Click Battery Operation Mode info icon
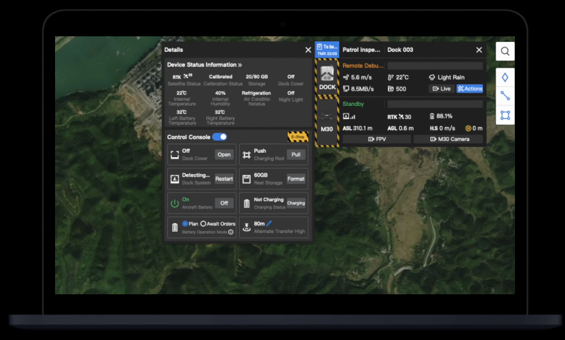Screen dimensions: 565x340 click(x=231, y=232)
